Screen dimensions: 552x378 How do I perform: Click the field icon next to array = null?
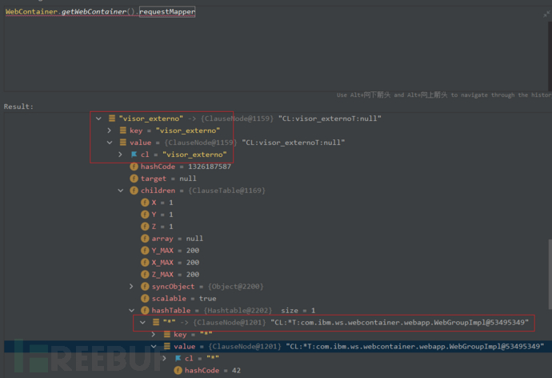coord(145,239)
